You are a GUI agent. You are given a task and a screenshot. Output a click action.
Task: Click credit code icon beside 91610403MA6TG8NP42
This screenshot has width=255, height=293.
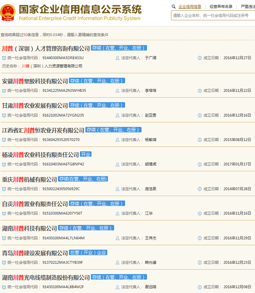[4, 164]
